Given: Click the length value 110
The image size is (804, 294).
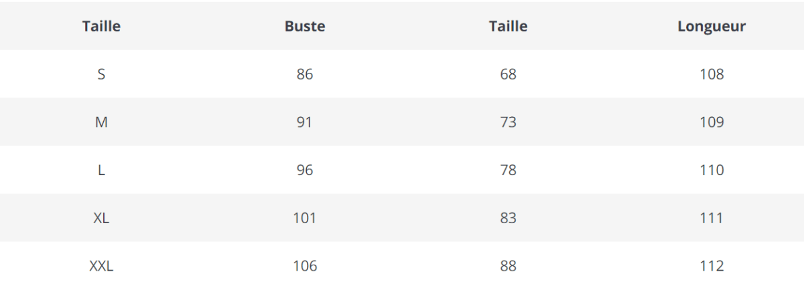Looking at the screenshot, I should (712, 170).
